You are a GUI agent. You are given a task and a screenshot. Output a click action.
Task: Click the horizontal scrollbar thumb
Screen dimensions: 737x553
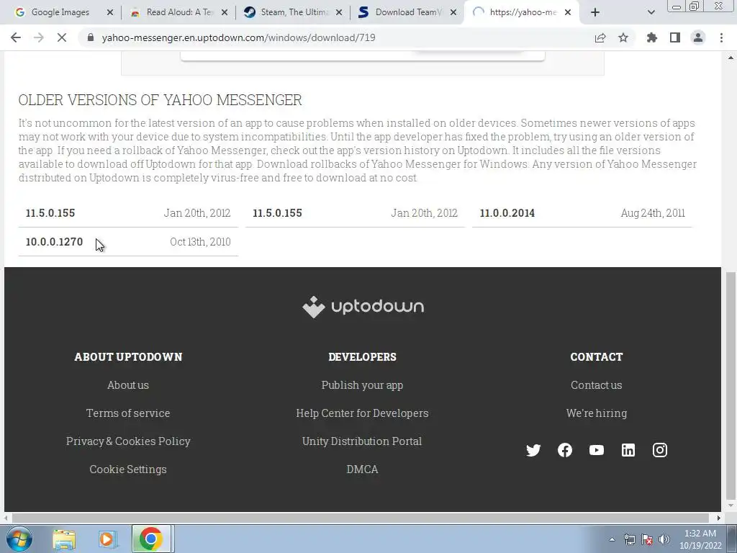[360, 518]
